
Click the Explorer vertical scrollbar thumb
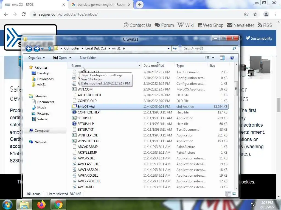236,89
